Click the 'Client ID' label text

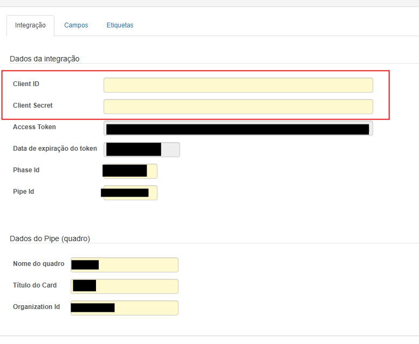tap(26, 84)
